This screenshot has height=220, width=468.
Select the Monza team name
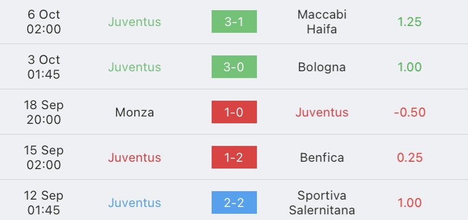134,113
